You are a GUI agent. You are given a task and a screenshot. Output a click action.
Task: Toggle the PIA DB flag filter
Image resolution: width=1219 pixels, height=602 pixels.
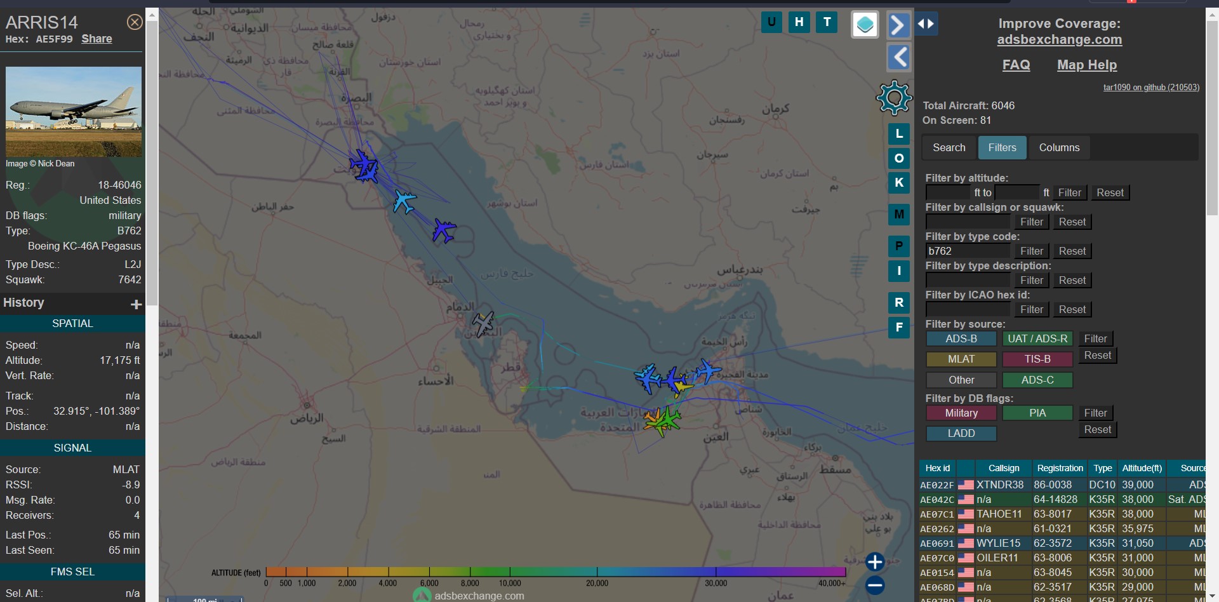[1037, 413]
